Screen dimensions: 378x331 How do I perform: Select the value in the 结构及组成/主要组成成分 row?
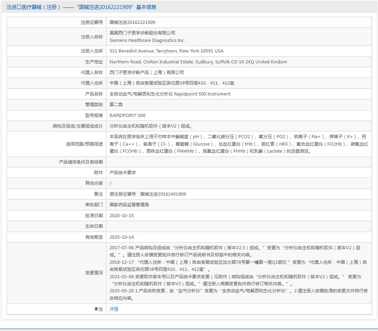pyautogui.click(x=151, y=126)
